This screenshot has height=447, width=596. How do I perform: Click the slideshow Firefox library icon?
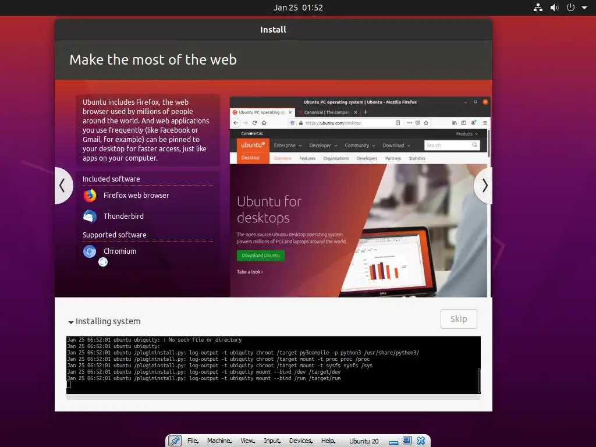pos(455,123)
